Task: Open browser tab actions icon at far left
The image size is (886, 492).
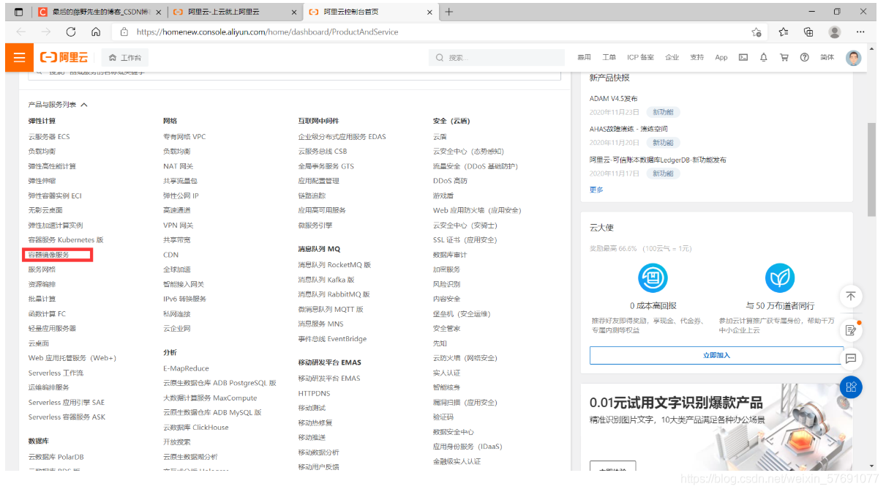Action: 18,12
